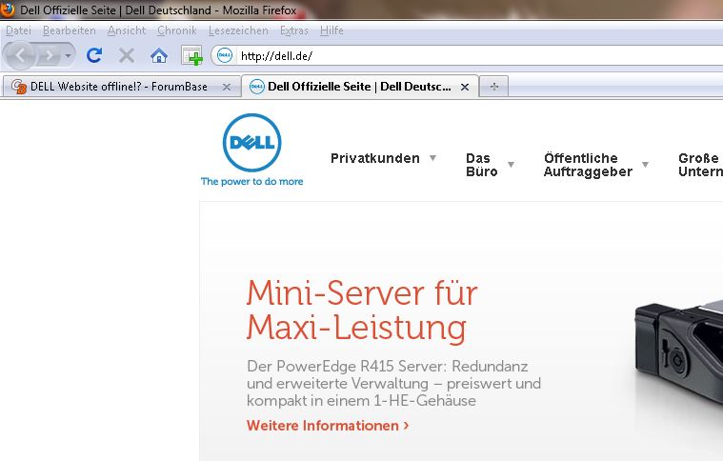Image resolution: width=723 pixels, height=461 pixels.
Task: Open the Hilfe menu
Action: tap(331, 30)
